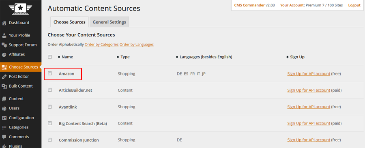Check the Avantlink checkbox
The image size is (365, 148).
coord(49,107)
